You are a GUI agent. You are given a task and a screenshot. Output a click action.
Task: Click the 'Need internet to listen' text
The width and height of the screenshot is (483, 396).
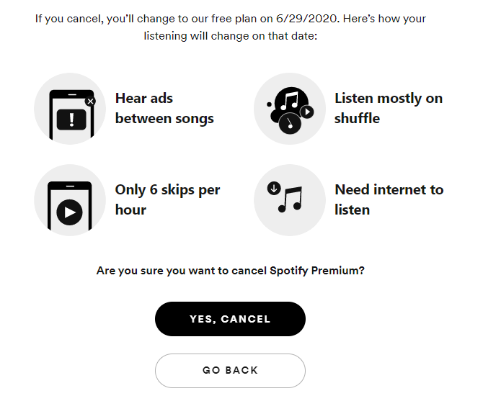click(x=389, y=200)
